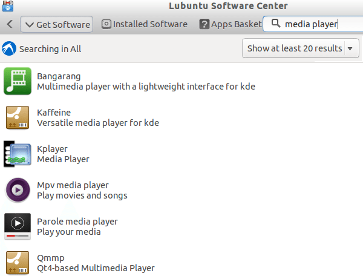Select Parole media player result
Screen dimensions: 363x276
coord(77,226)
